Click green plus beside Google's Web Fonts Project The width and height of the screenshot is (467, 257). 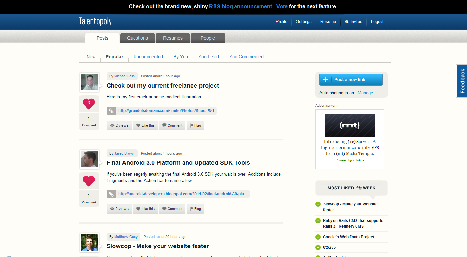pos(318,237)
